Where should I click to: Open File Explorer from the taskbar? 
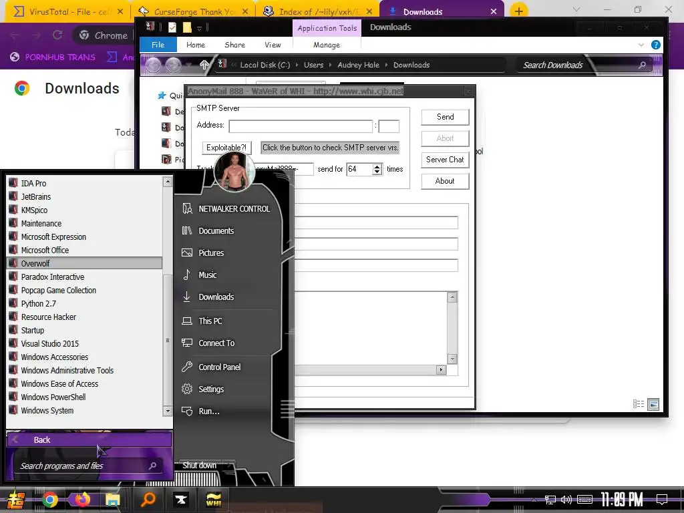pos(112,500)
